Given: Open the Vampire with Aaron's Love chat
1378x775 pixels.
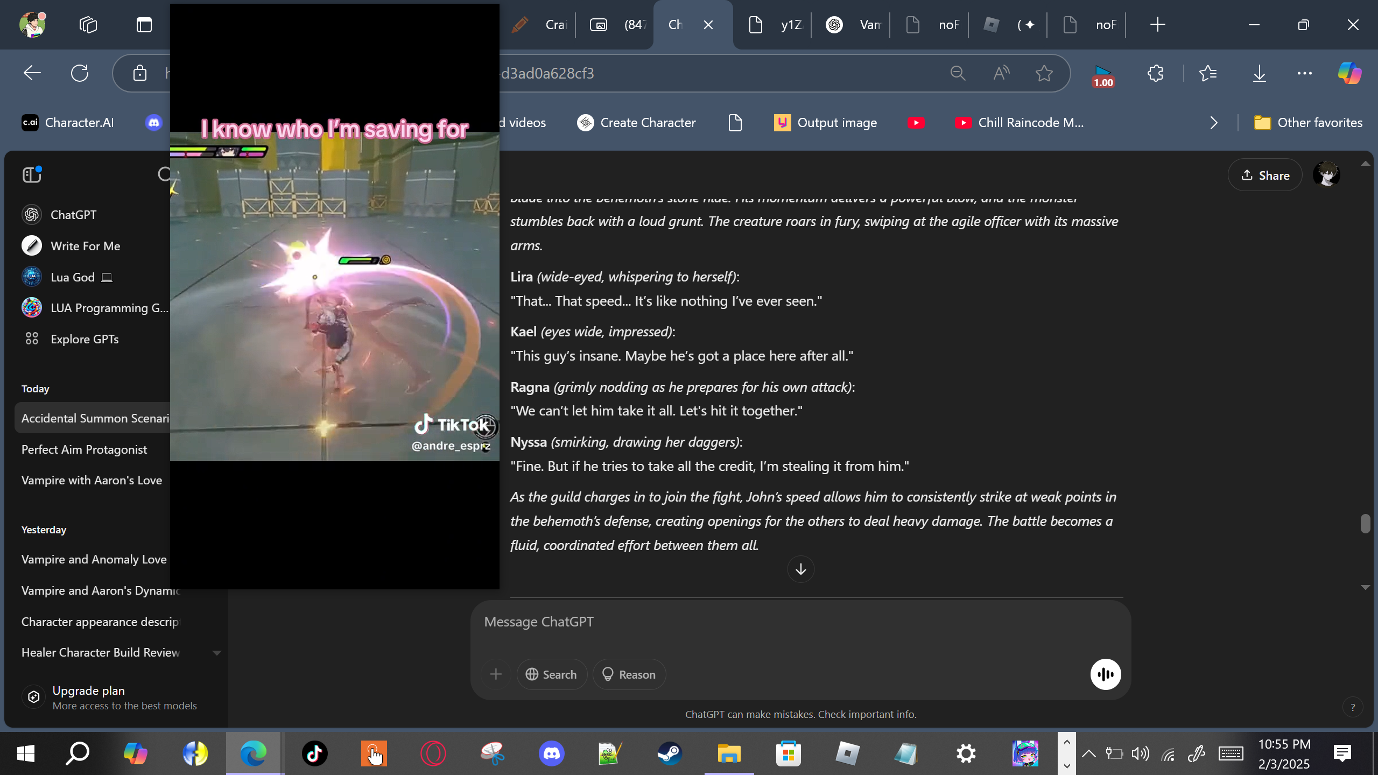Looking at the screenshot, I should coord(93,480).
